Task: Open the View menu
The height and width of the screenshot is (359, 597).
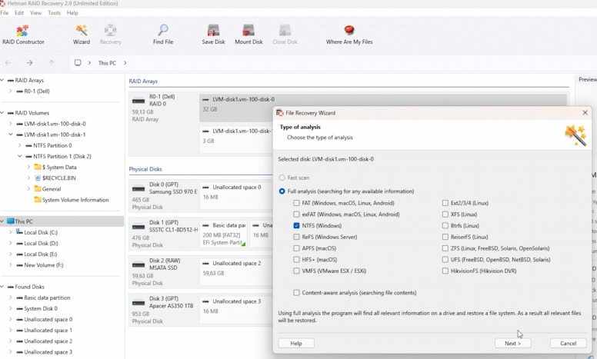Action: click(x=36, y=13)
